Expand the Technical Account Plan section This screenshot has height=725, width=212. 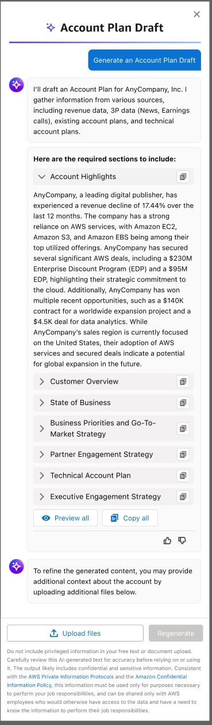42,476
